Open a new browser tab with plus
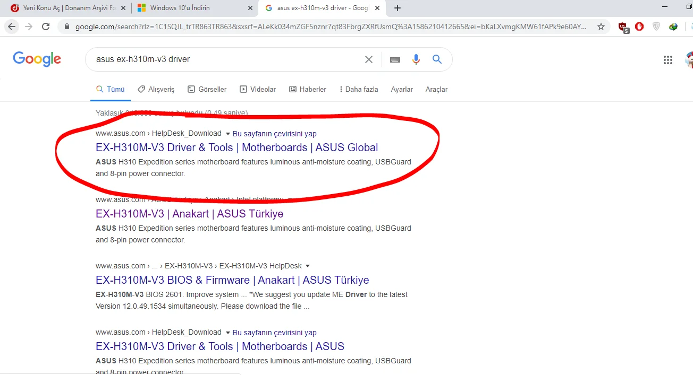 click(x=398, y=8)
